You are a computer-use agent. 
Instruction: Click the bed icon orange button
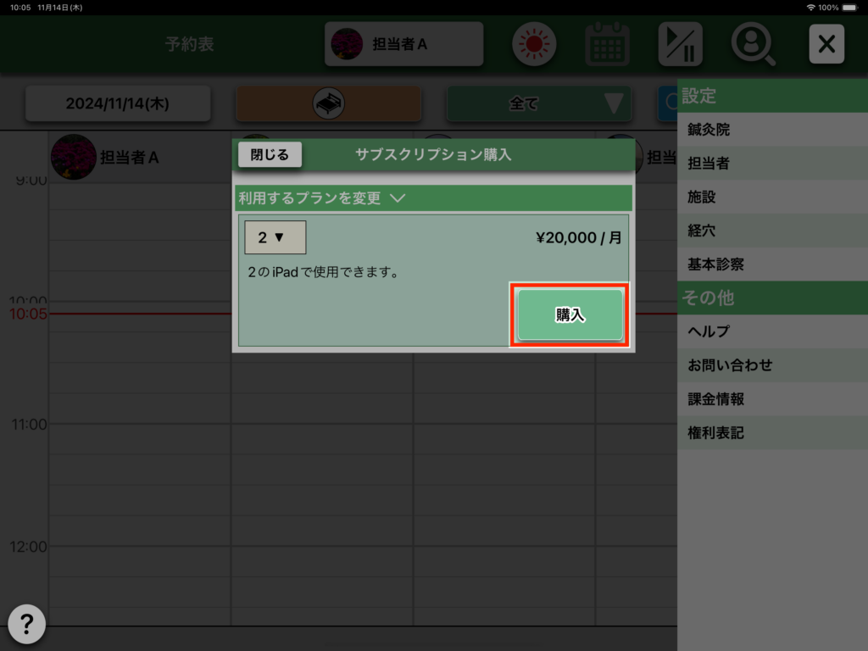(328, 104)
